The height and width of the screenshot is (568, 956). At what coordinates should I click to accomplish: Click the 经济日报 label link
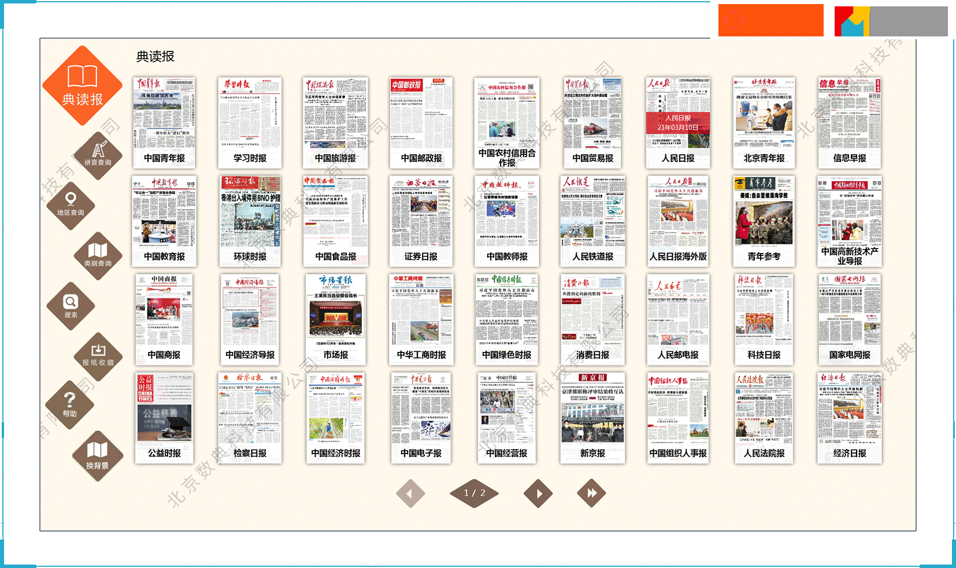tap(849, 454)
